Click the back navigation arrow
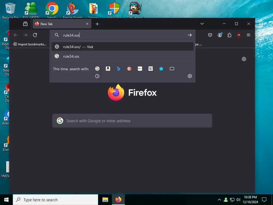This screenshot has width=273, height=205. click(x=16, y=35)
